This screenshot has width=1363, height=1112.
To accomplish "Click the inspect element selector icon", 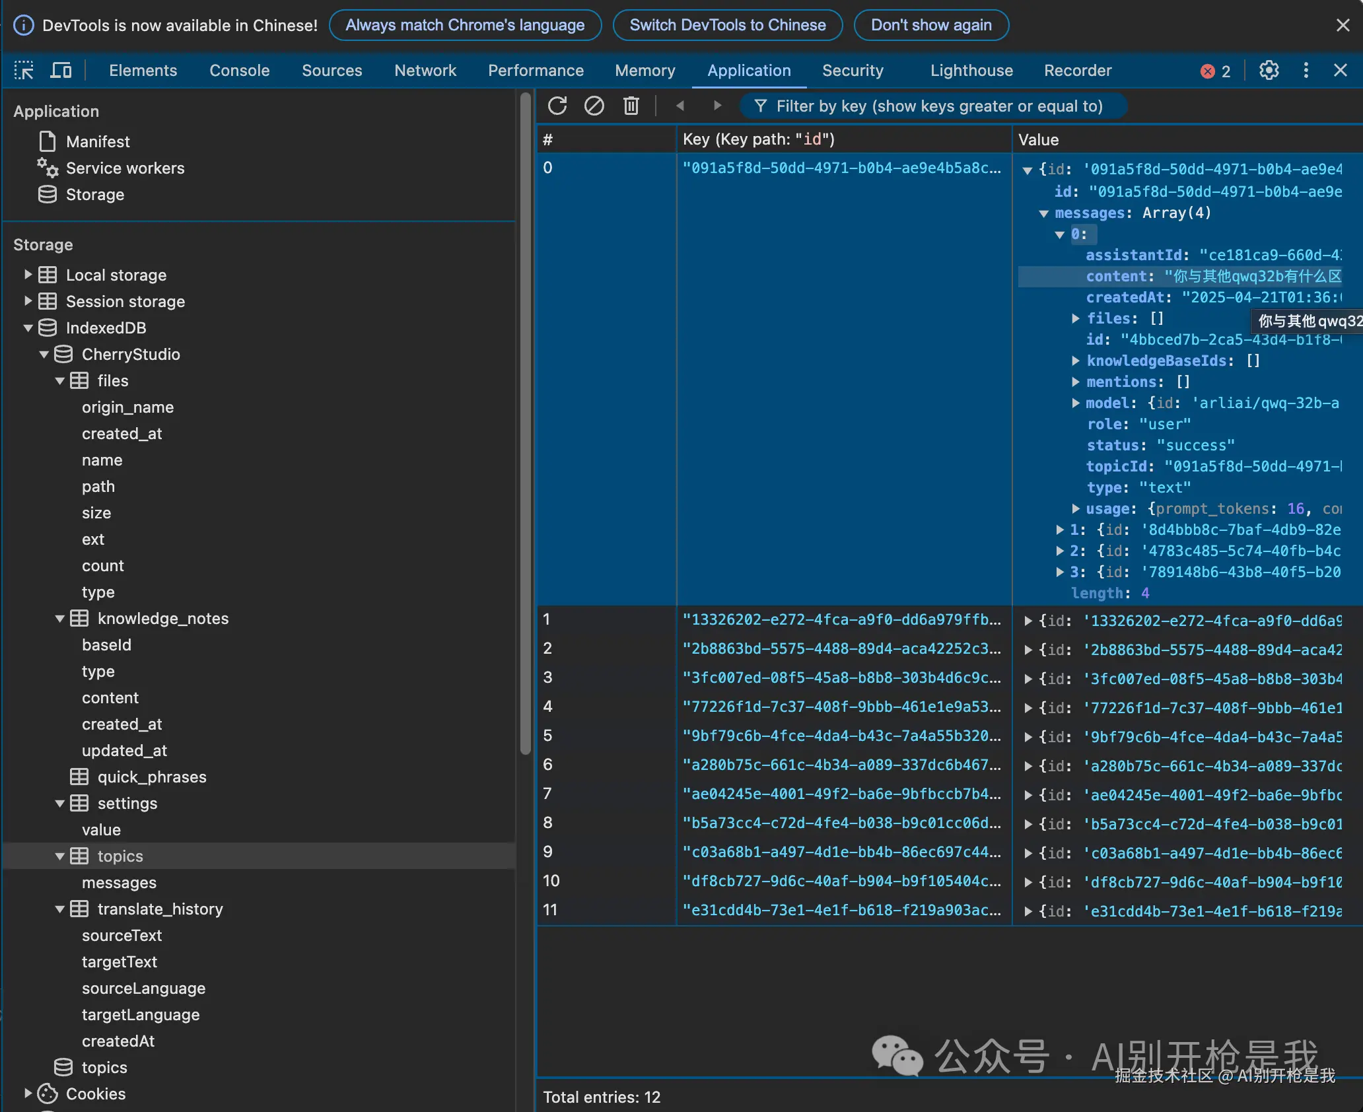I will click(x=24, y=70).
